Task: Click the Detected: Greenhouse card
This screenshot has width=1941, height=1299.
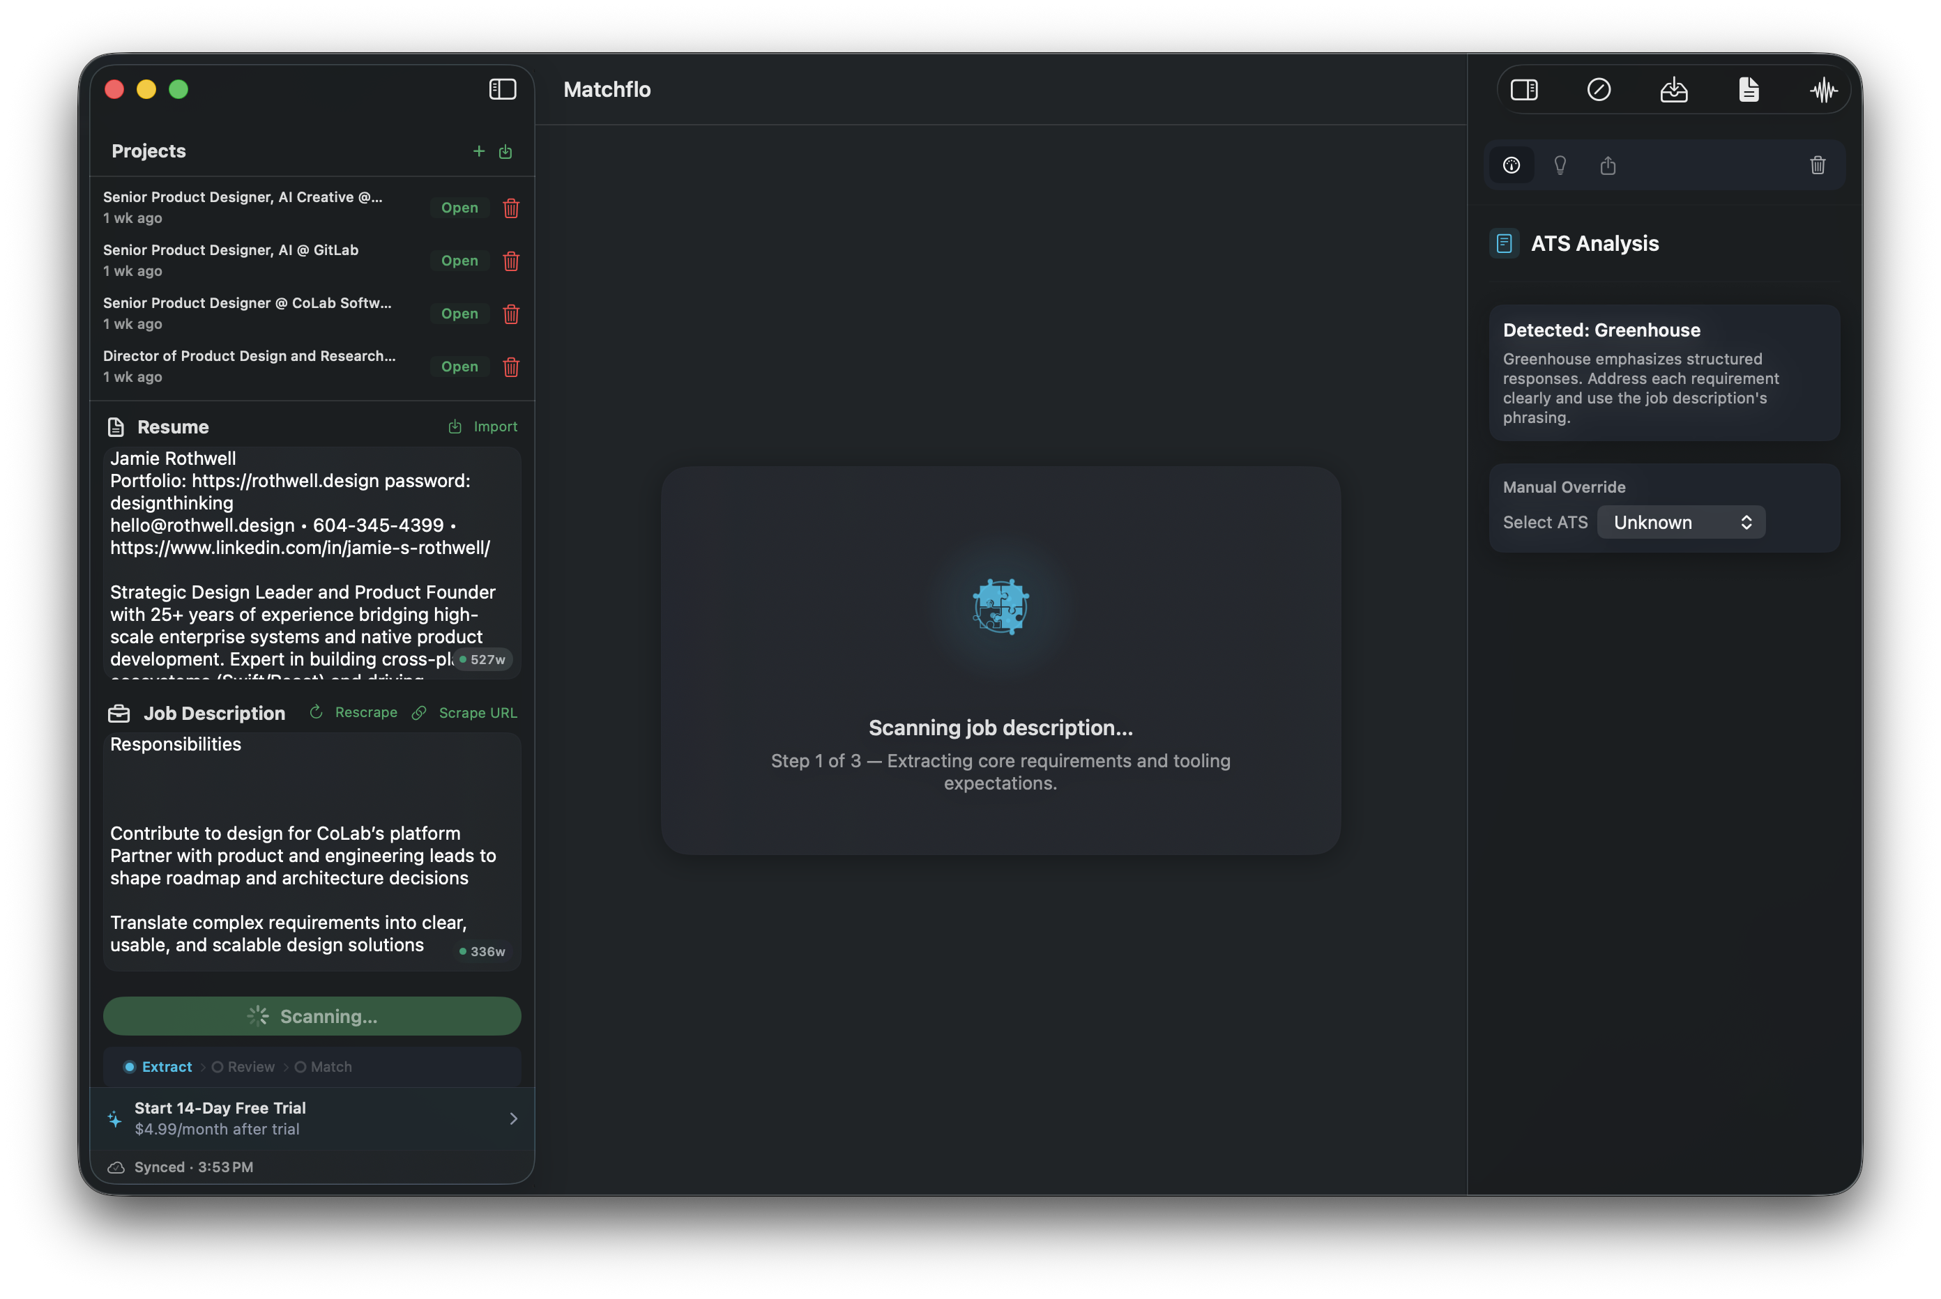Action: click(1664, 373)
